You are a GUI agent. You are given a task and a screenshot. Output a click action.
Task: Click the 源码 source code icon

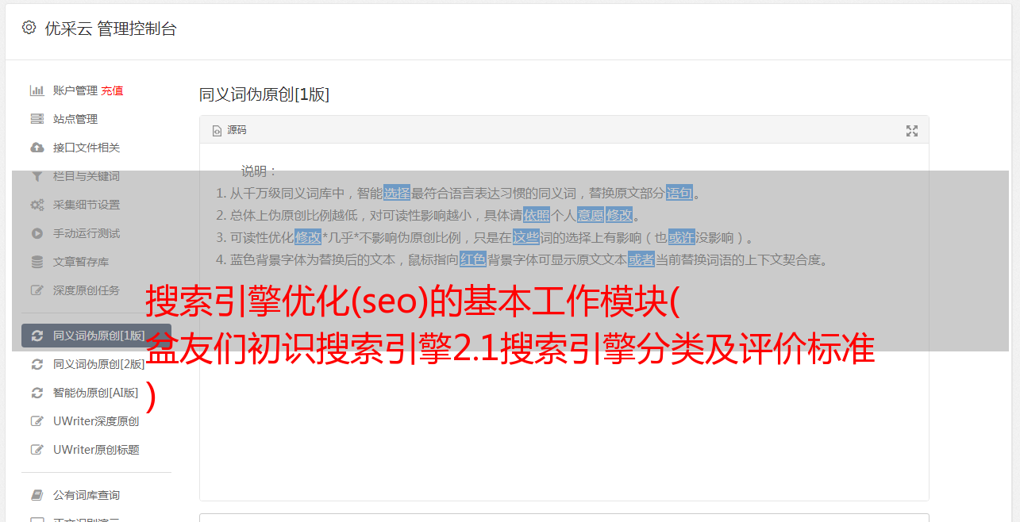click(217, 131)
